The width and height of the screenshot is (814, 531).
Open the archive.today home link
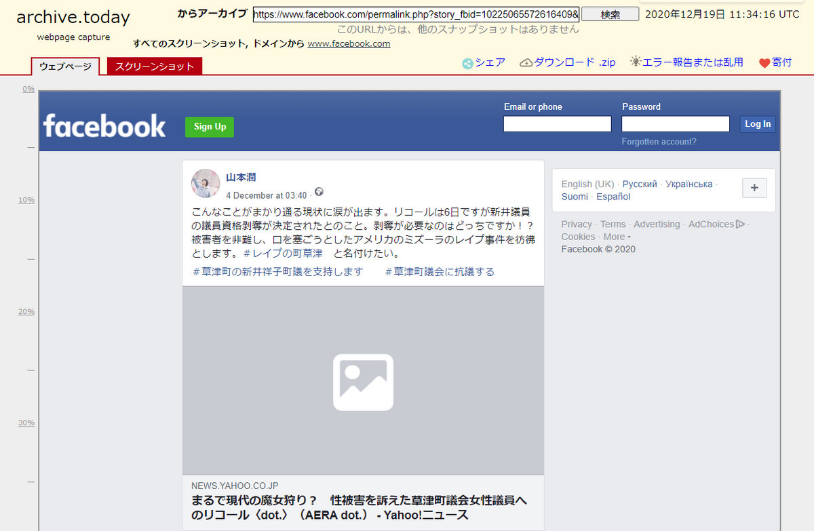pyautogui.click(x=73, y=18)
